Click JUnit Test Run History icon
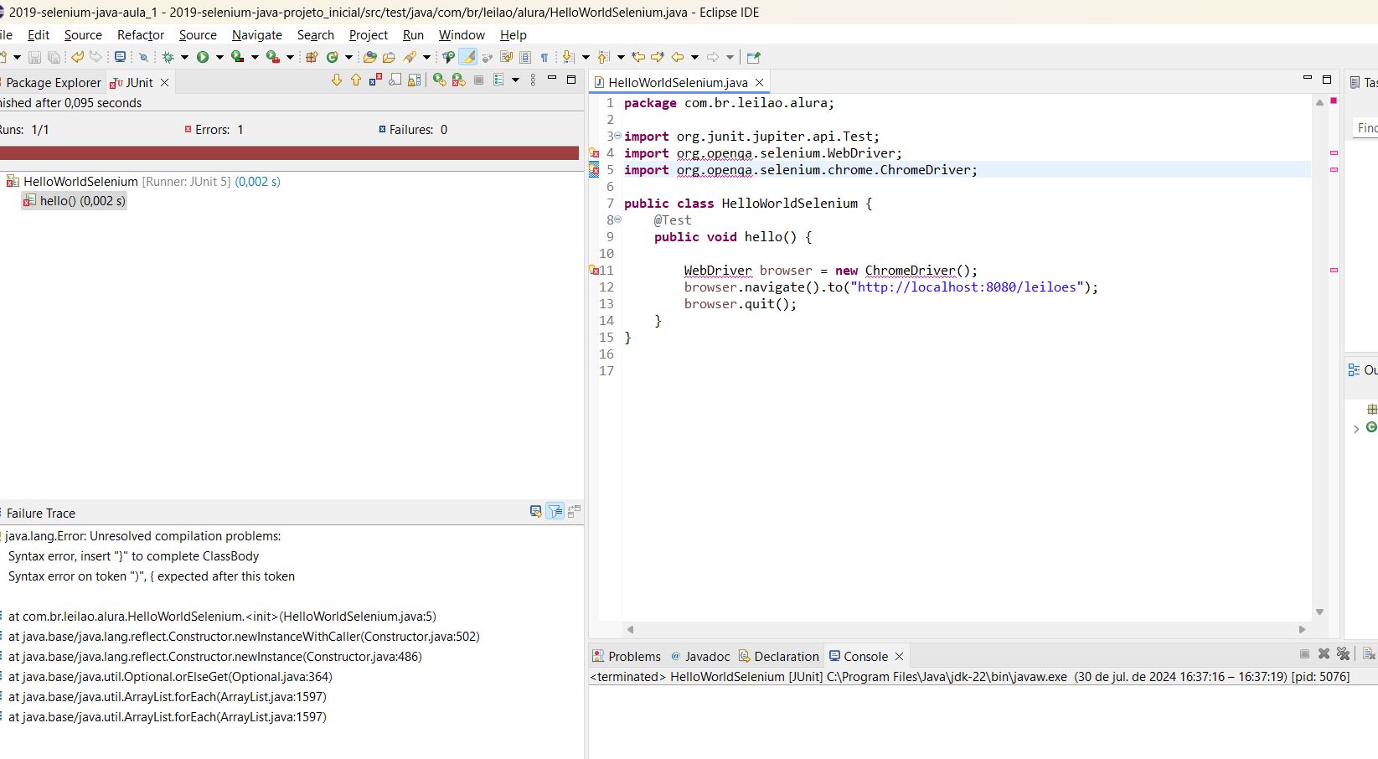This screenshot has height=759, width=1378. point(498,80)
